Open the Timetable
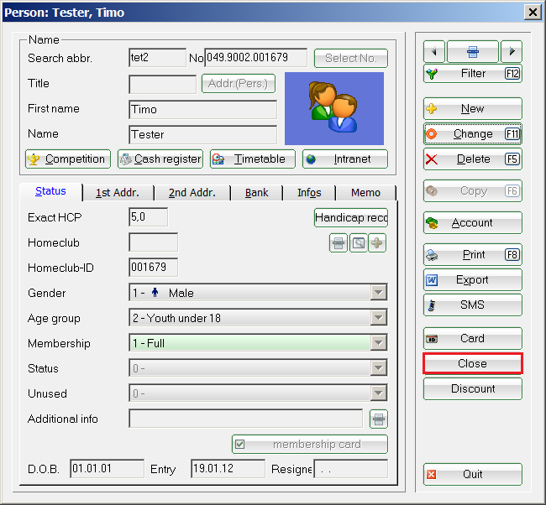This screenshot has height=505, width=546. (253, 159)
